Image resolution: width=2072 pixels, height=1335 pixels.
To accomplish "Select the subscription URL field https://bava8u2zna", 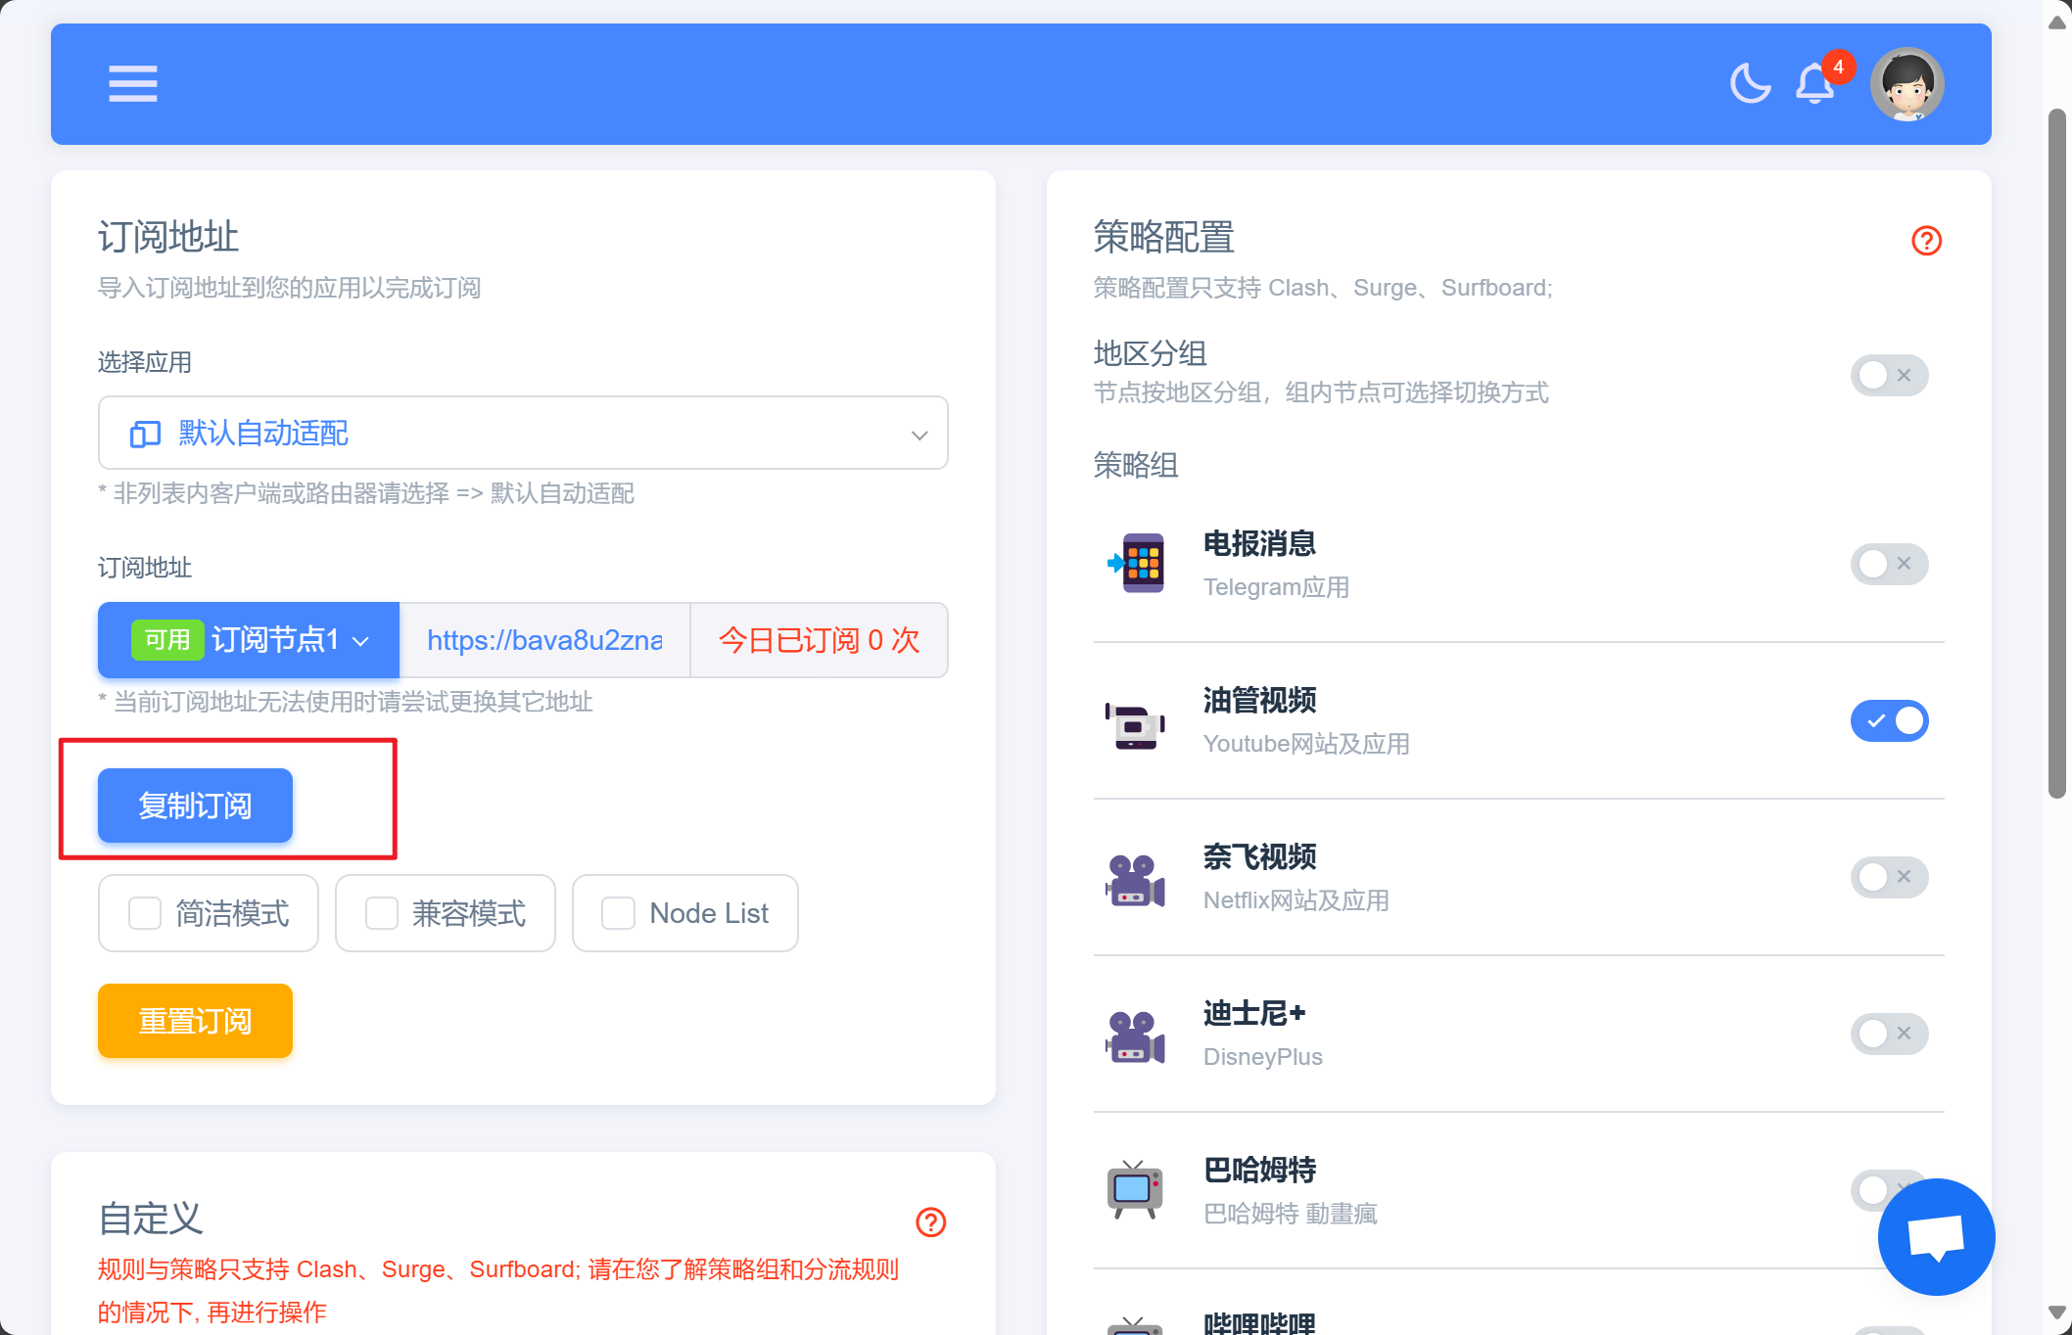I will click(544, 640).
